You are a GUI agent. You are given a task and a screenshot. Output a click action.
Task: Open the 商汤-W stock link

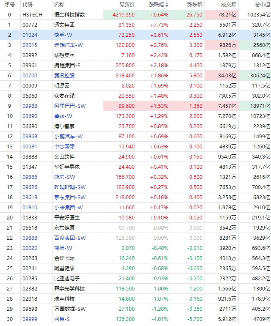63,248
